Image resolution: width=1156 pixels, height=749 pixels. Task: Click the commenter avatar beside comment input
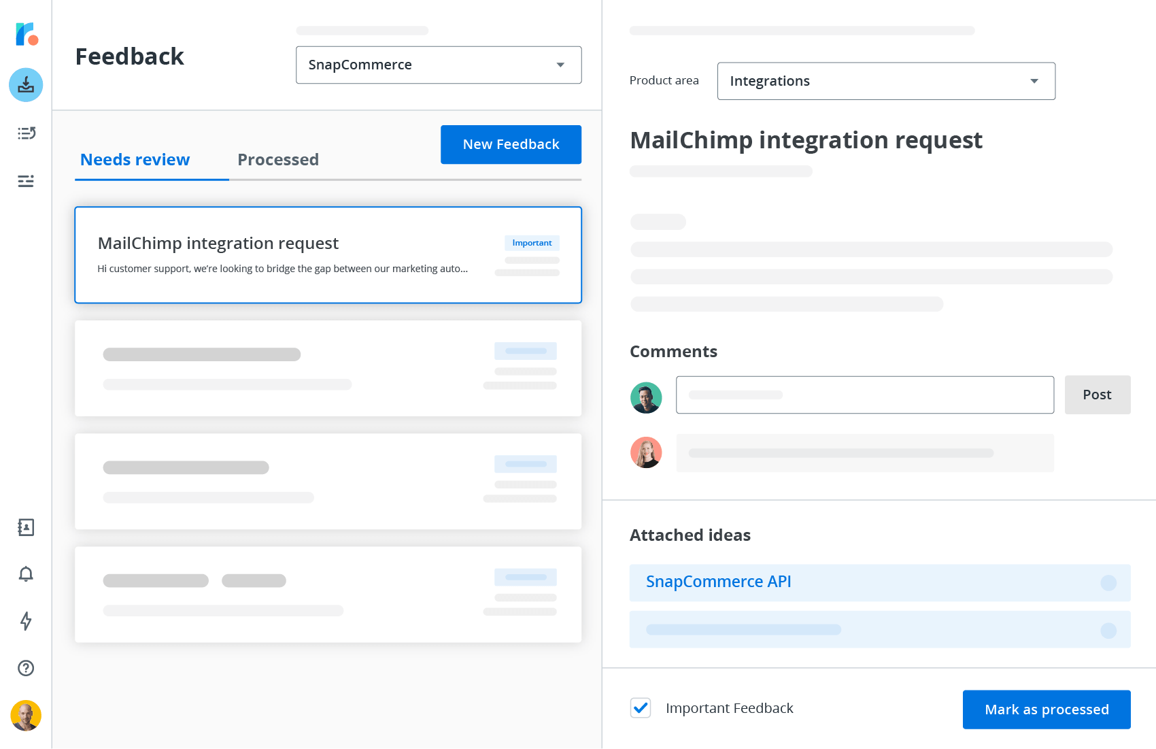tap(646, 398)
